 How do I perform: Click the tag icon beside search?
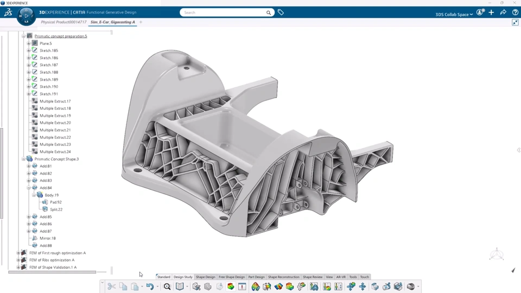281,12
